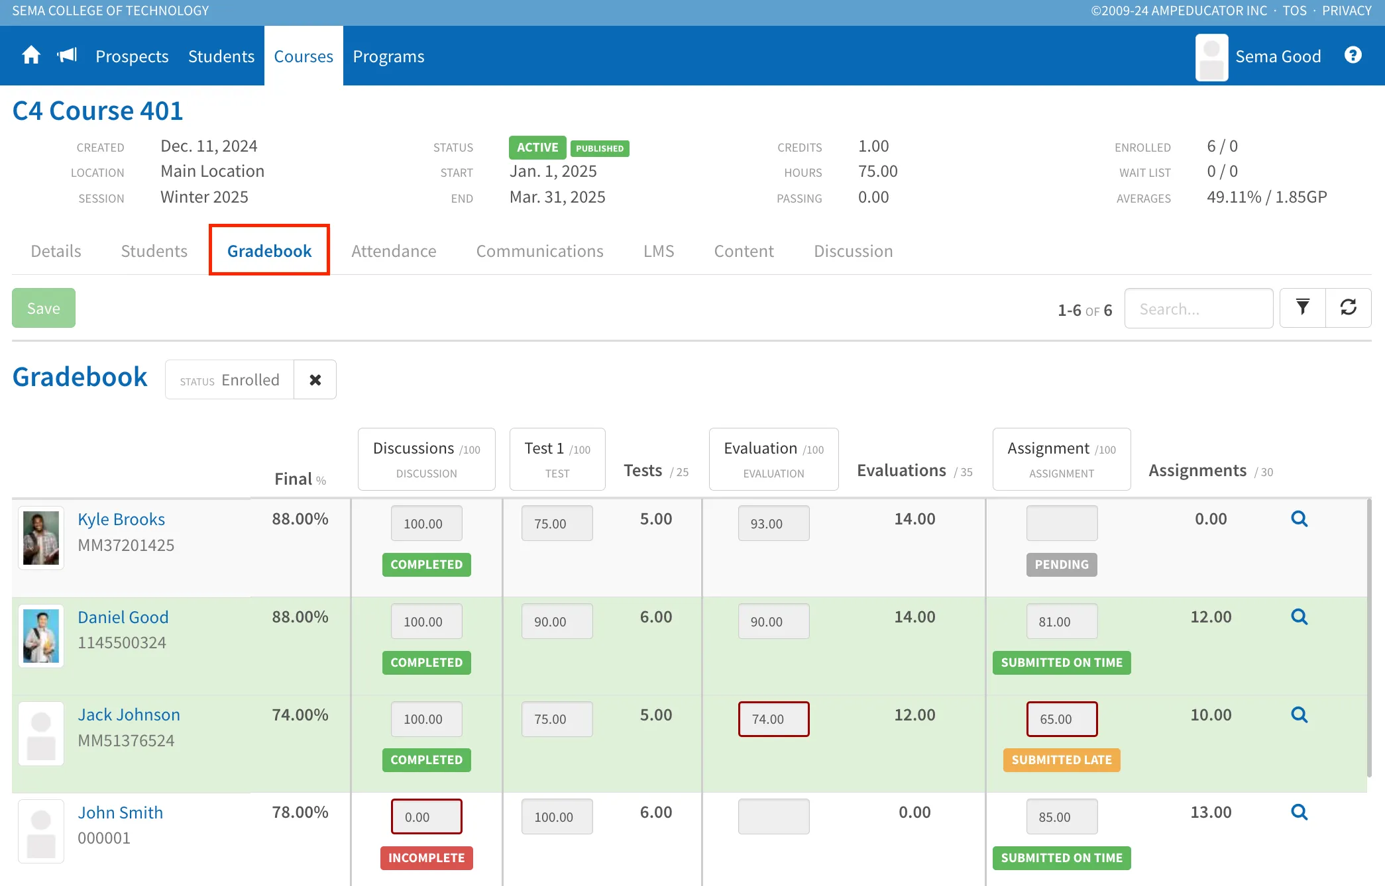Image resolution: width=1385 pixels, height=886 pixels.
Task: Open Daniel Good student link
Action: tap(123, 617)
